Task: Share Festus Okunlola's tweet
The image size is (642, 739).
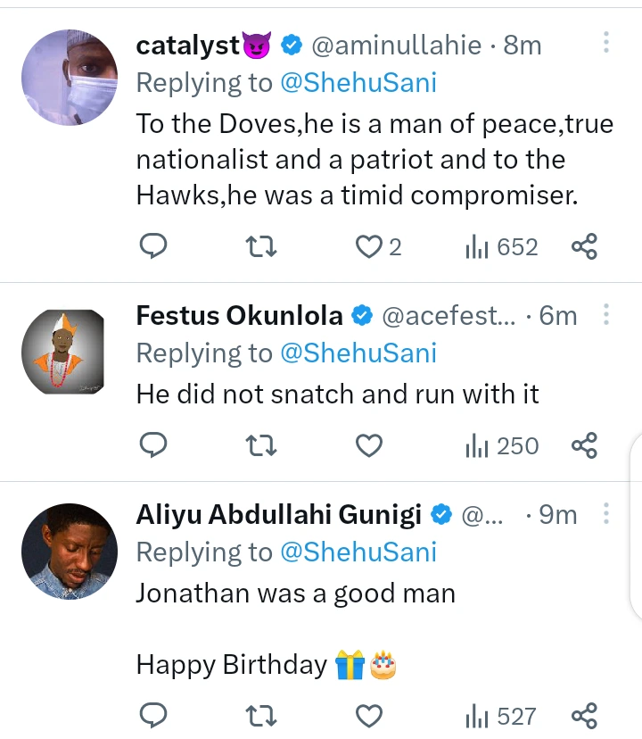Action: click(x=585, y=445)
